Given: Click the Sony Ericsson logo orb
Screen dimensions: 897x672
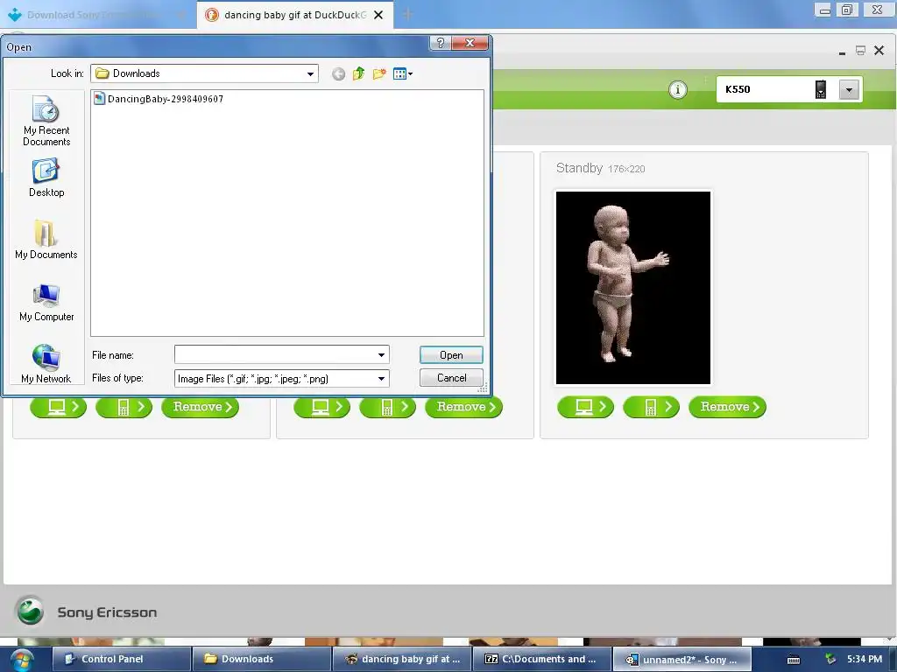Looking at the screenshot, I should tap(30, 610).
